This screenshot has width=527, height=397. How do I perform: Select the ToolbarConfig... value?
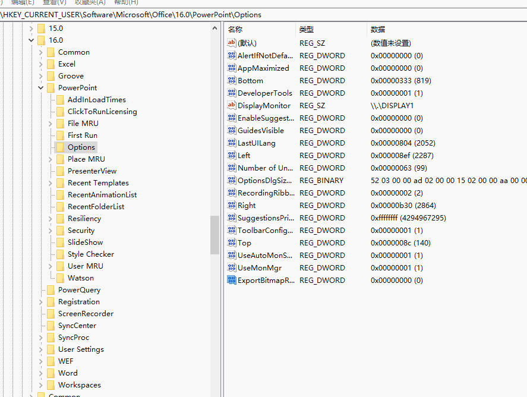(265, 230)
